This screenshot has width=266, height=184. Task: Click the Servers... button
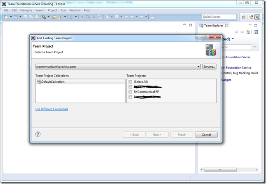pos(209,67)
